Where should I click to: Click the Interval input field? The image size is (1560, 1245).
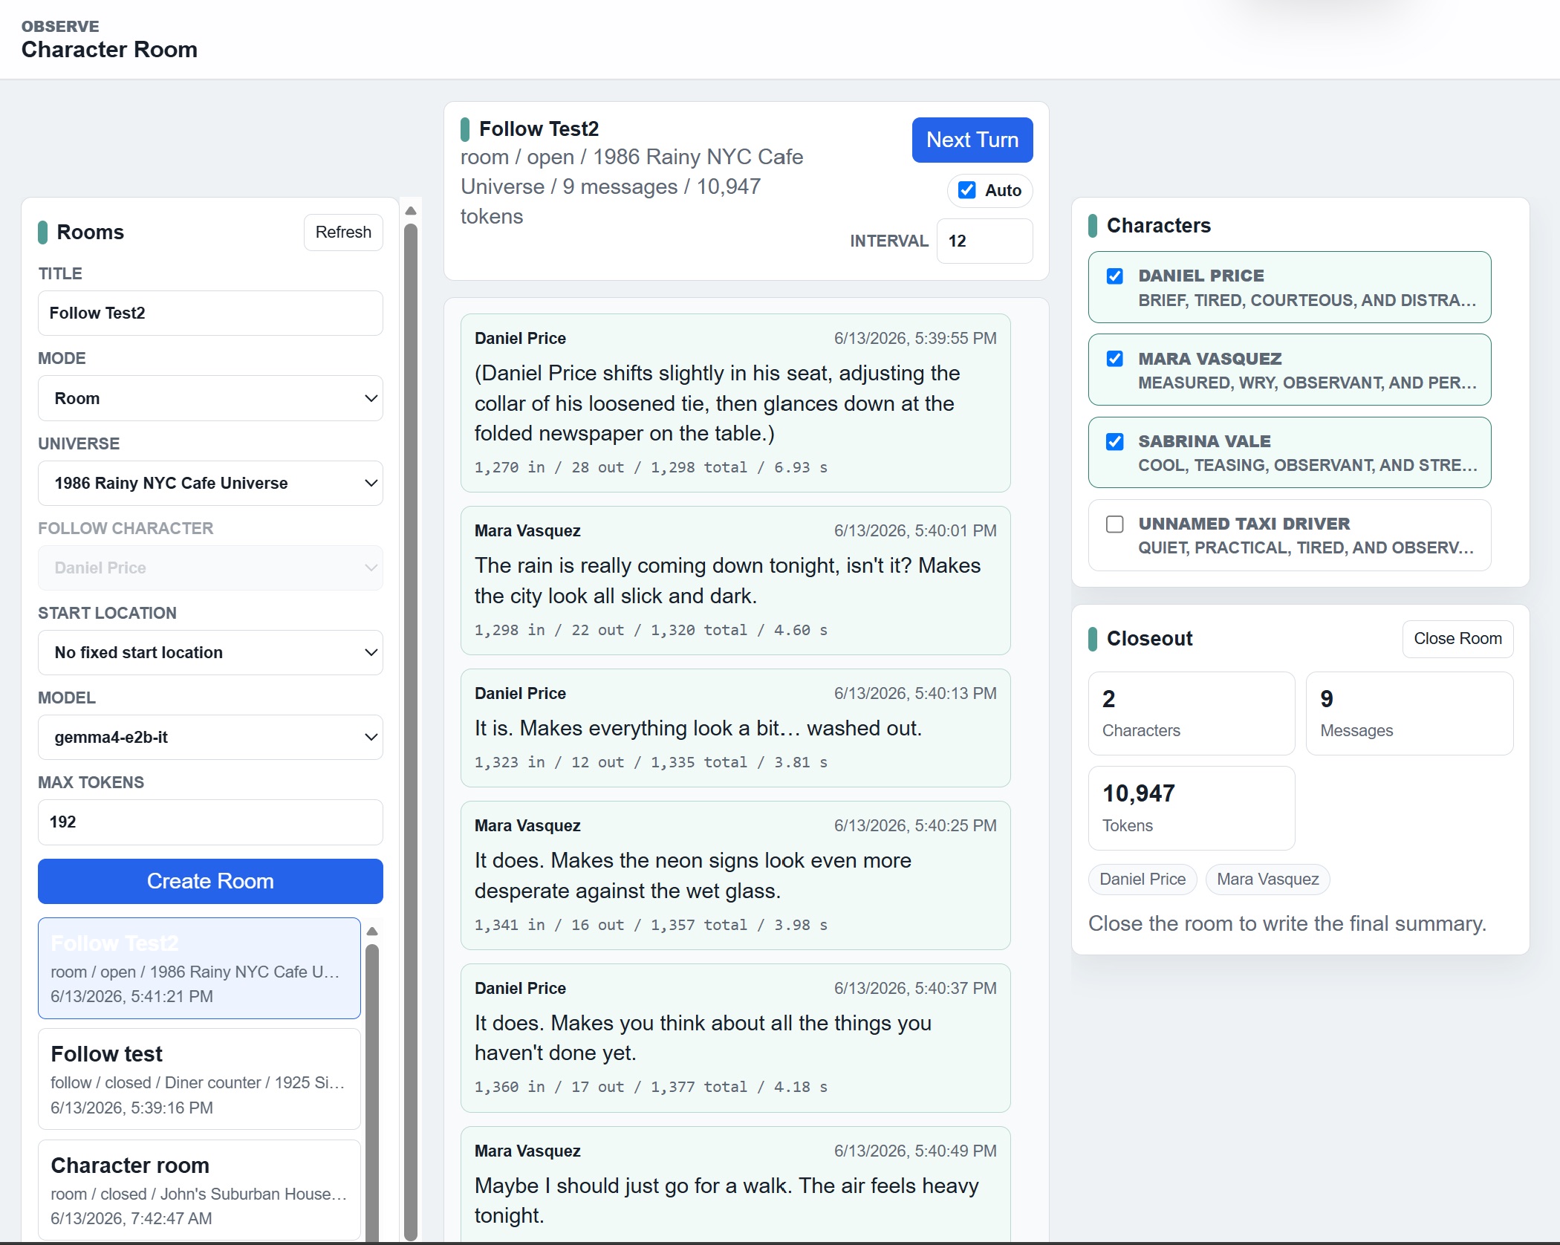point(984,241)
